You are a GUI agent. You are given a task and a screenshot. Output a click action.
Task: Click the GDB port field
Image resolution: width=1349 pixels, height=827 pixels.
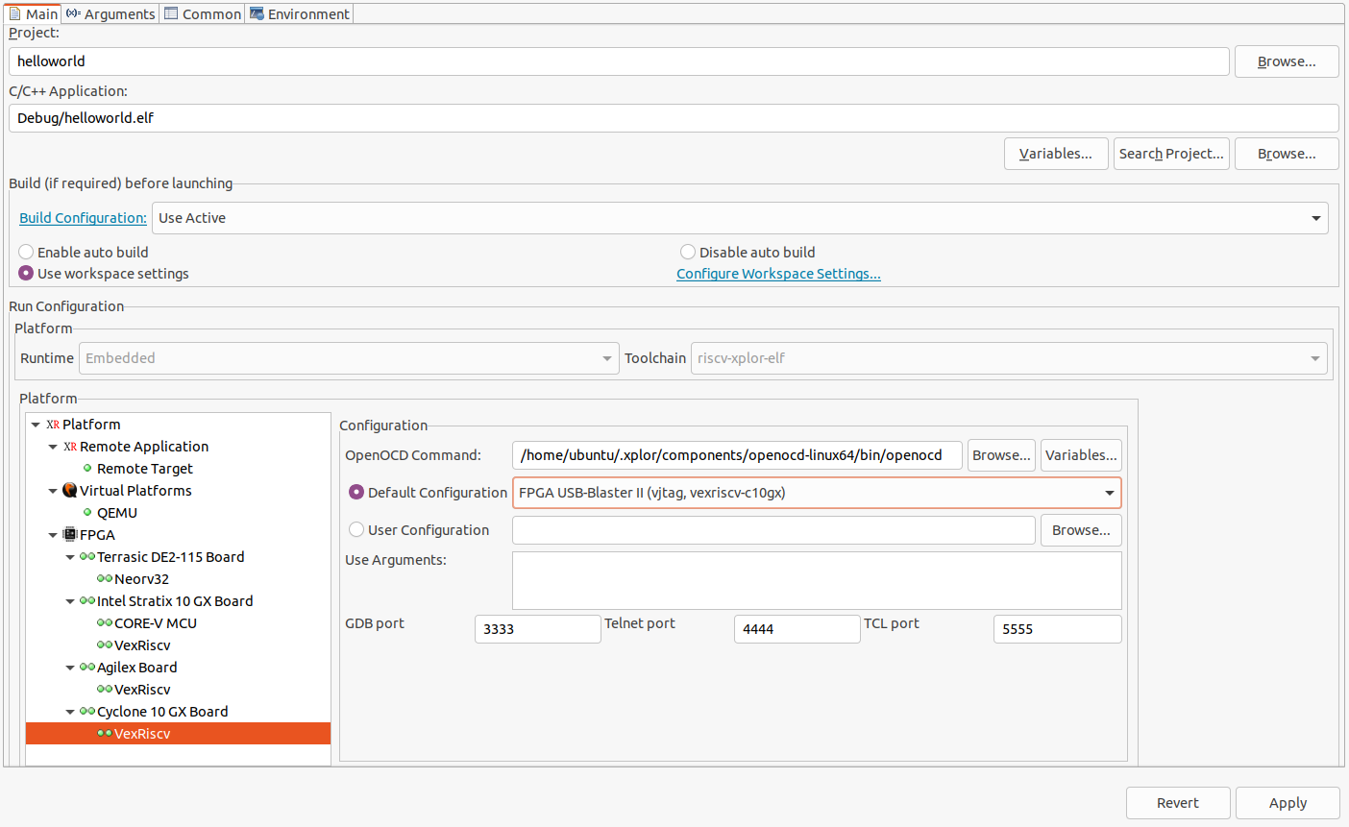[538, 629]
